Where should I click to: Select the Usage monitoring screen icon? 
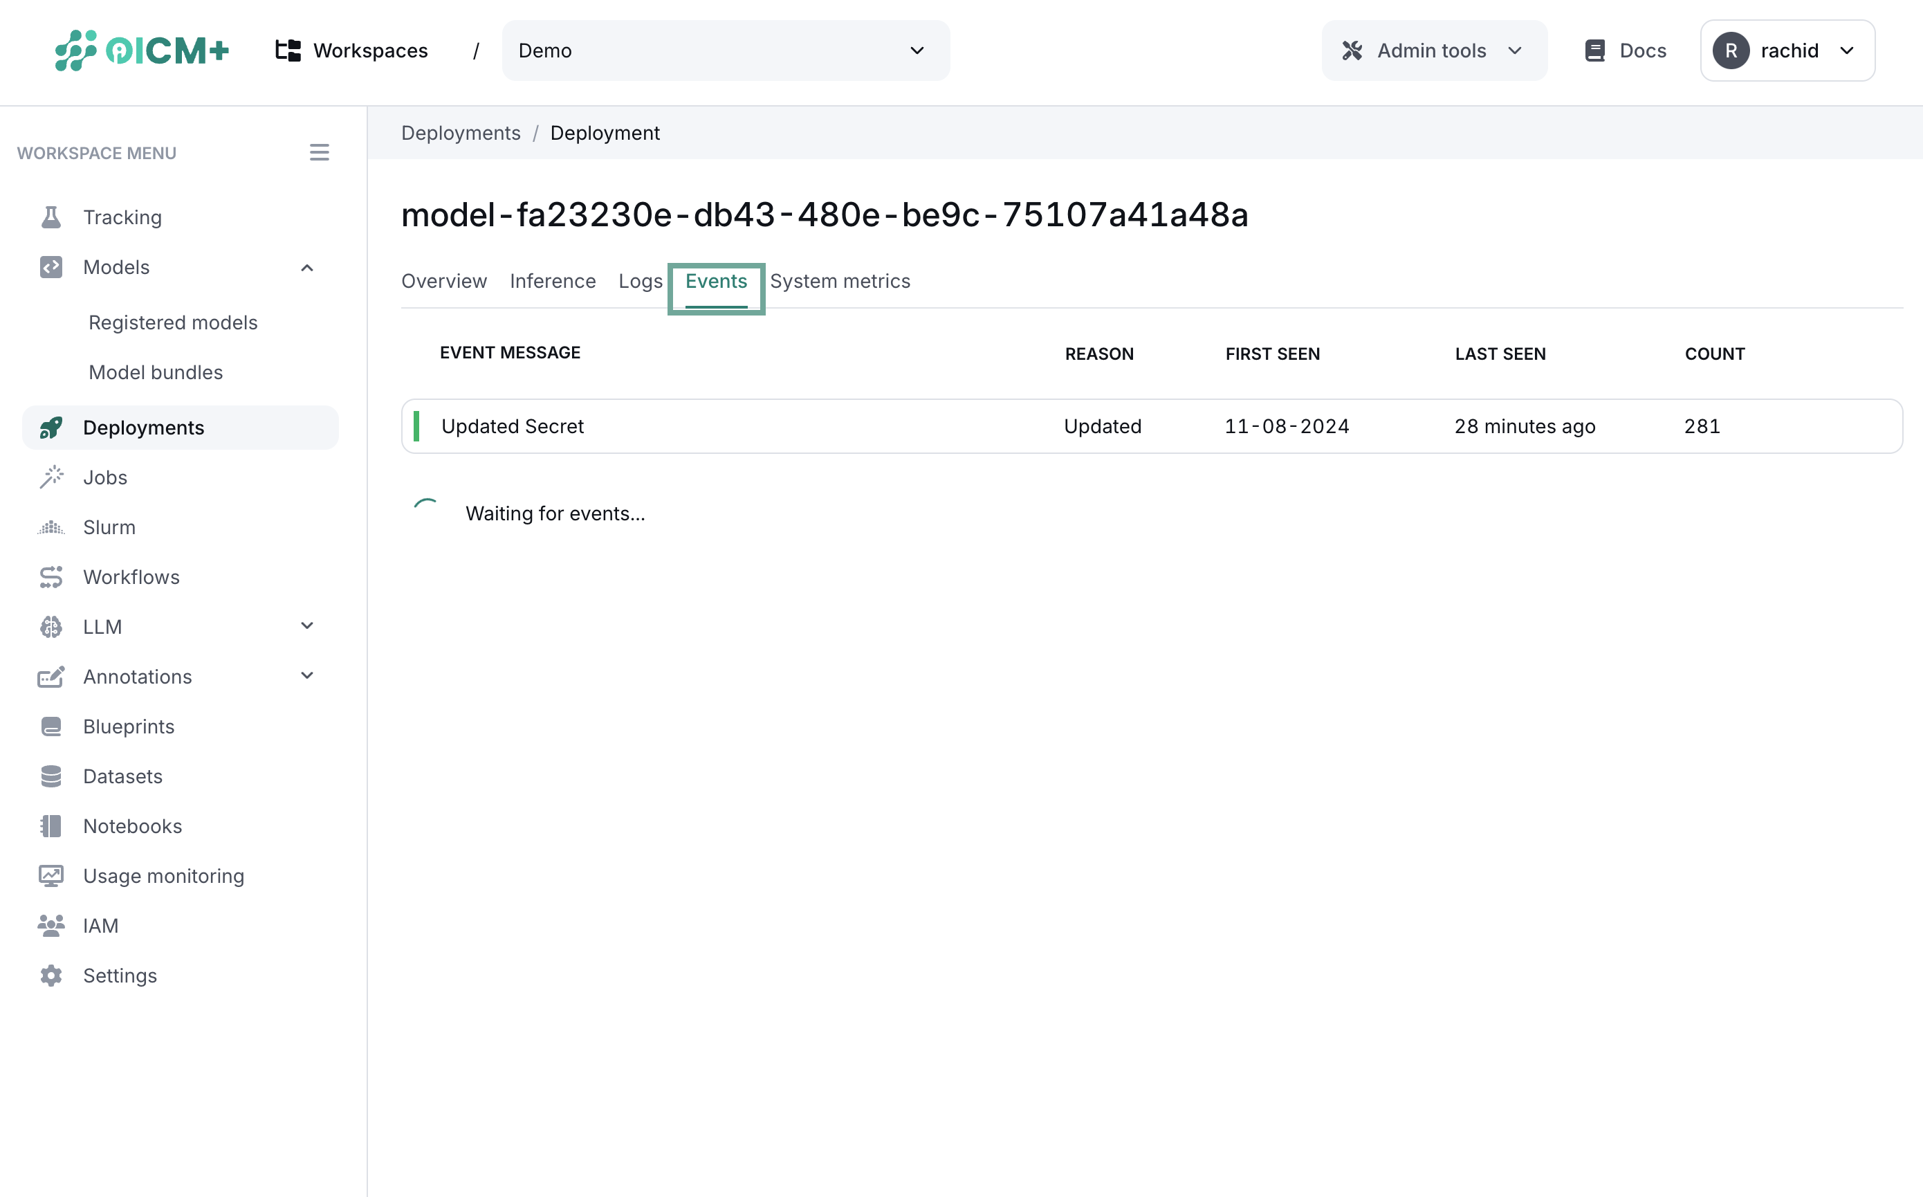[x=50, y=875]
